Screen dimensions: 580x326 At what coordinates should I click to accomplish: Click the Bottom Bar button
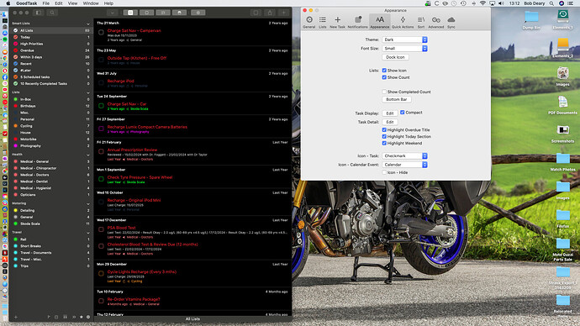click(396, 99)
